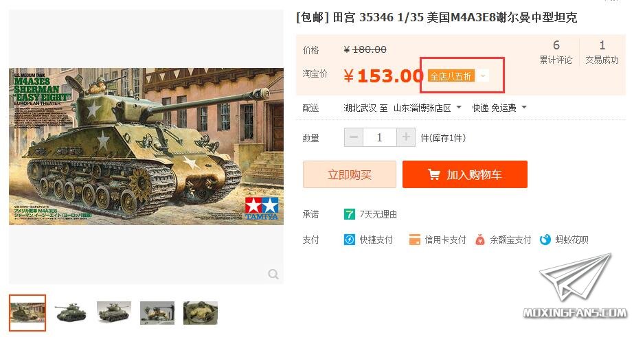Click the magnifier zoom icon on product image
The height and width of the screenshot is (337, 634).
(273, 275)
